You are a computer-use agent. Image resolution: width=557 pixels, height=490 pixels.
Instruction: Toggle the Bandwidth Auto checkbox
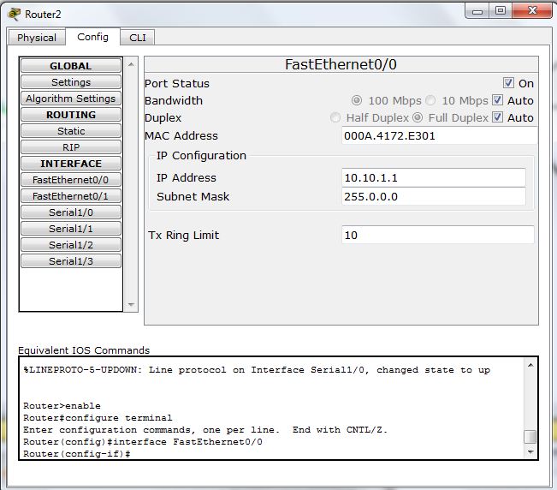tap(497, 100)
